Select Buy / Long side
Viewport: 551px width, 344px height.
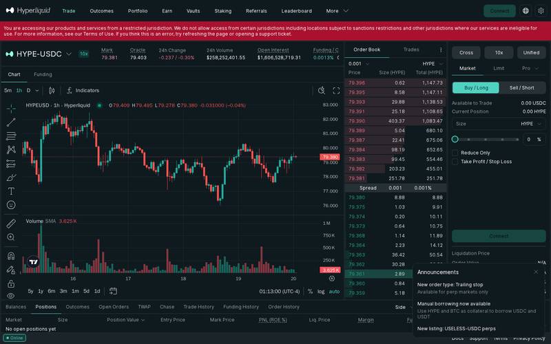pyautogui.click(x=476, y=88)
